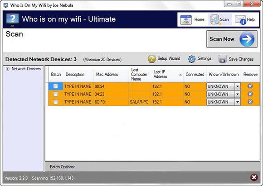
Task: Click the 34:23 MAC address cell
Action: [x=111, y=94]
